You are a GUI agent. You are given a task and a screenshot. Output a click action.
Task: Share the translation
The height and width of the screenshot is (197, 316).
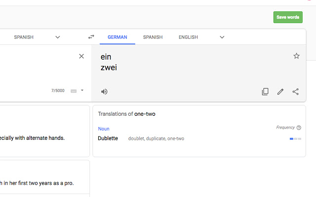296,92
